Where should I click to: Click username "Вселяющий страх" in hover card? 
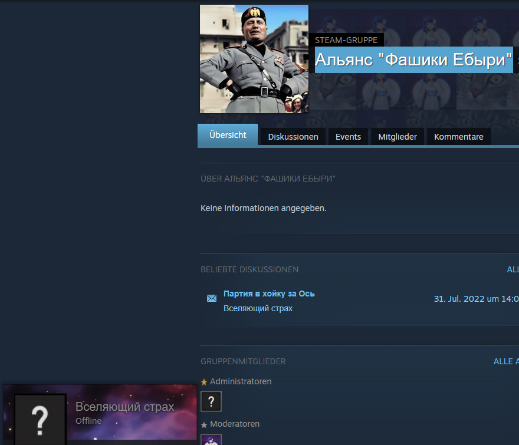coord(124,407)
